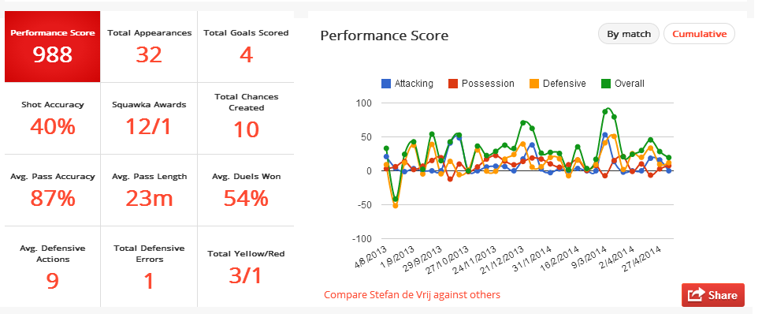Switch chart to Cumulative view

699,34
